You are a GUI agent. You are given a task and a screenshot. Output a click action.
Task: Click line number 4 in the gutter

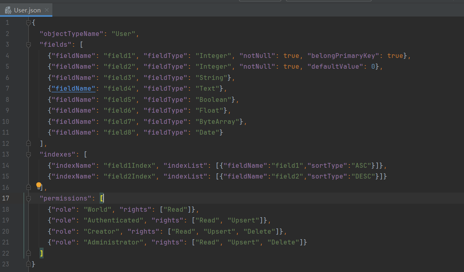pyautogui.click(x=7, y=56)
